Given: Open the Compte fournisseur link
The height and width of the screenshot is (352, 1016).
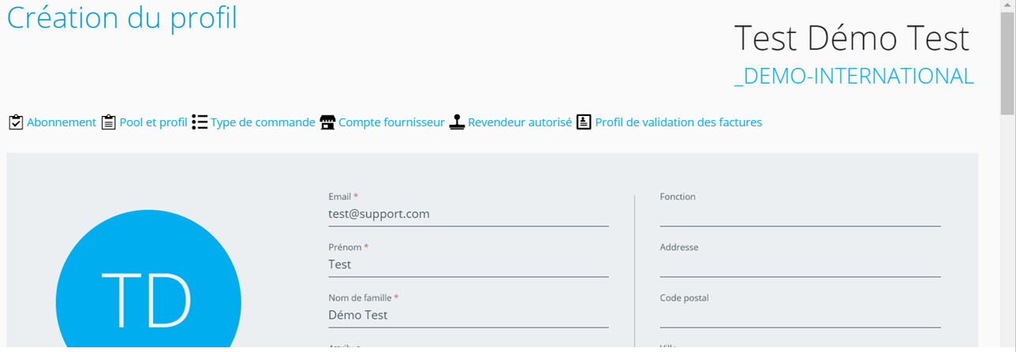Looking at the screenshot, I should coord(391,122).
